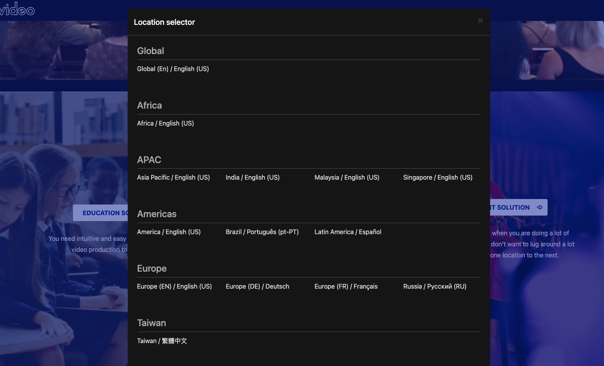Select Latin America / Español
Image resolution: width=604 pixels, height=366 pixels.
point(348,232)
